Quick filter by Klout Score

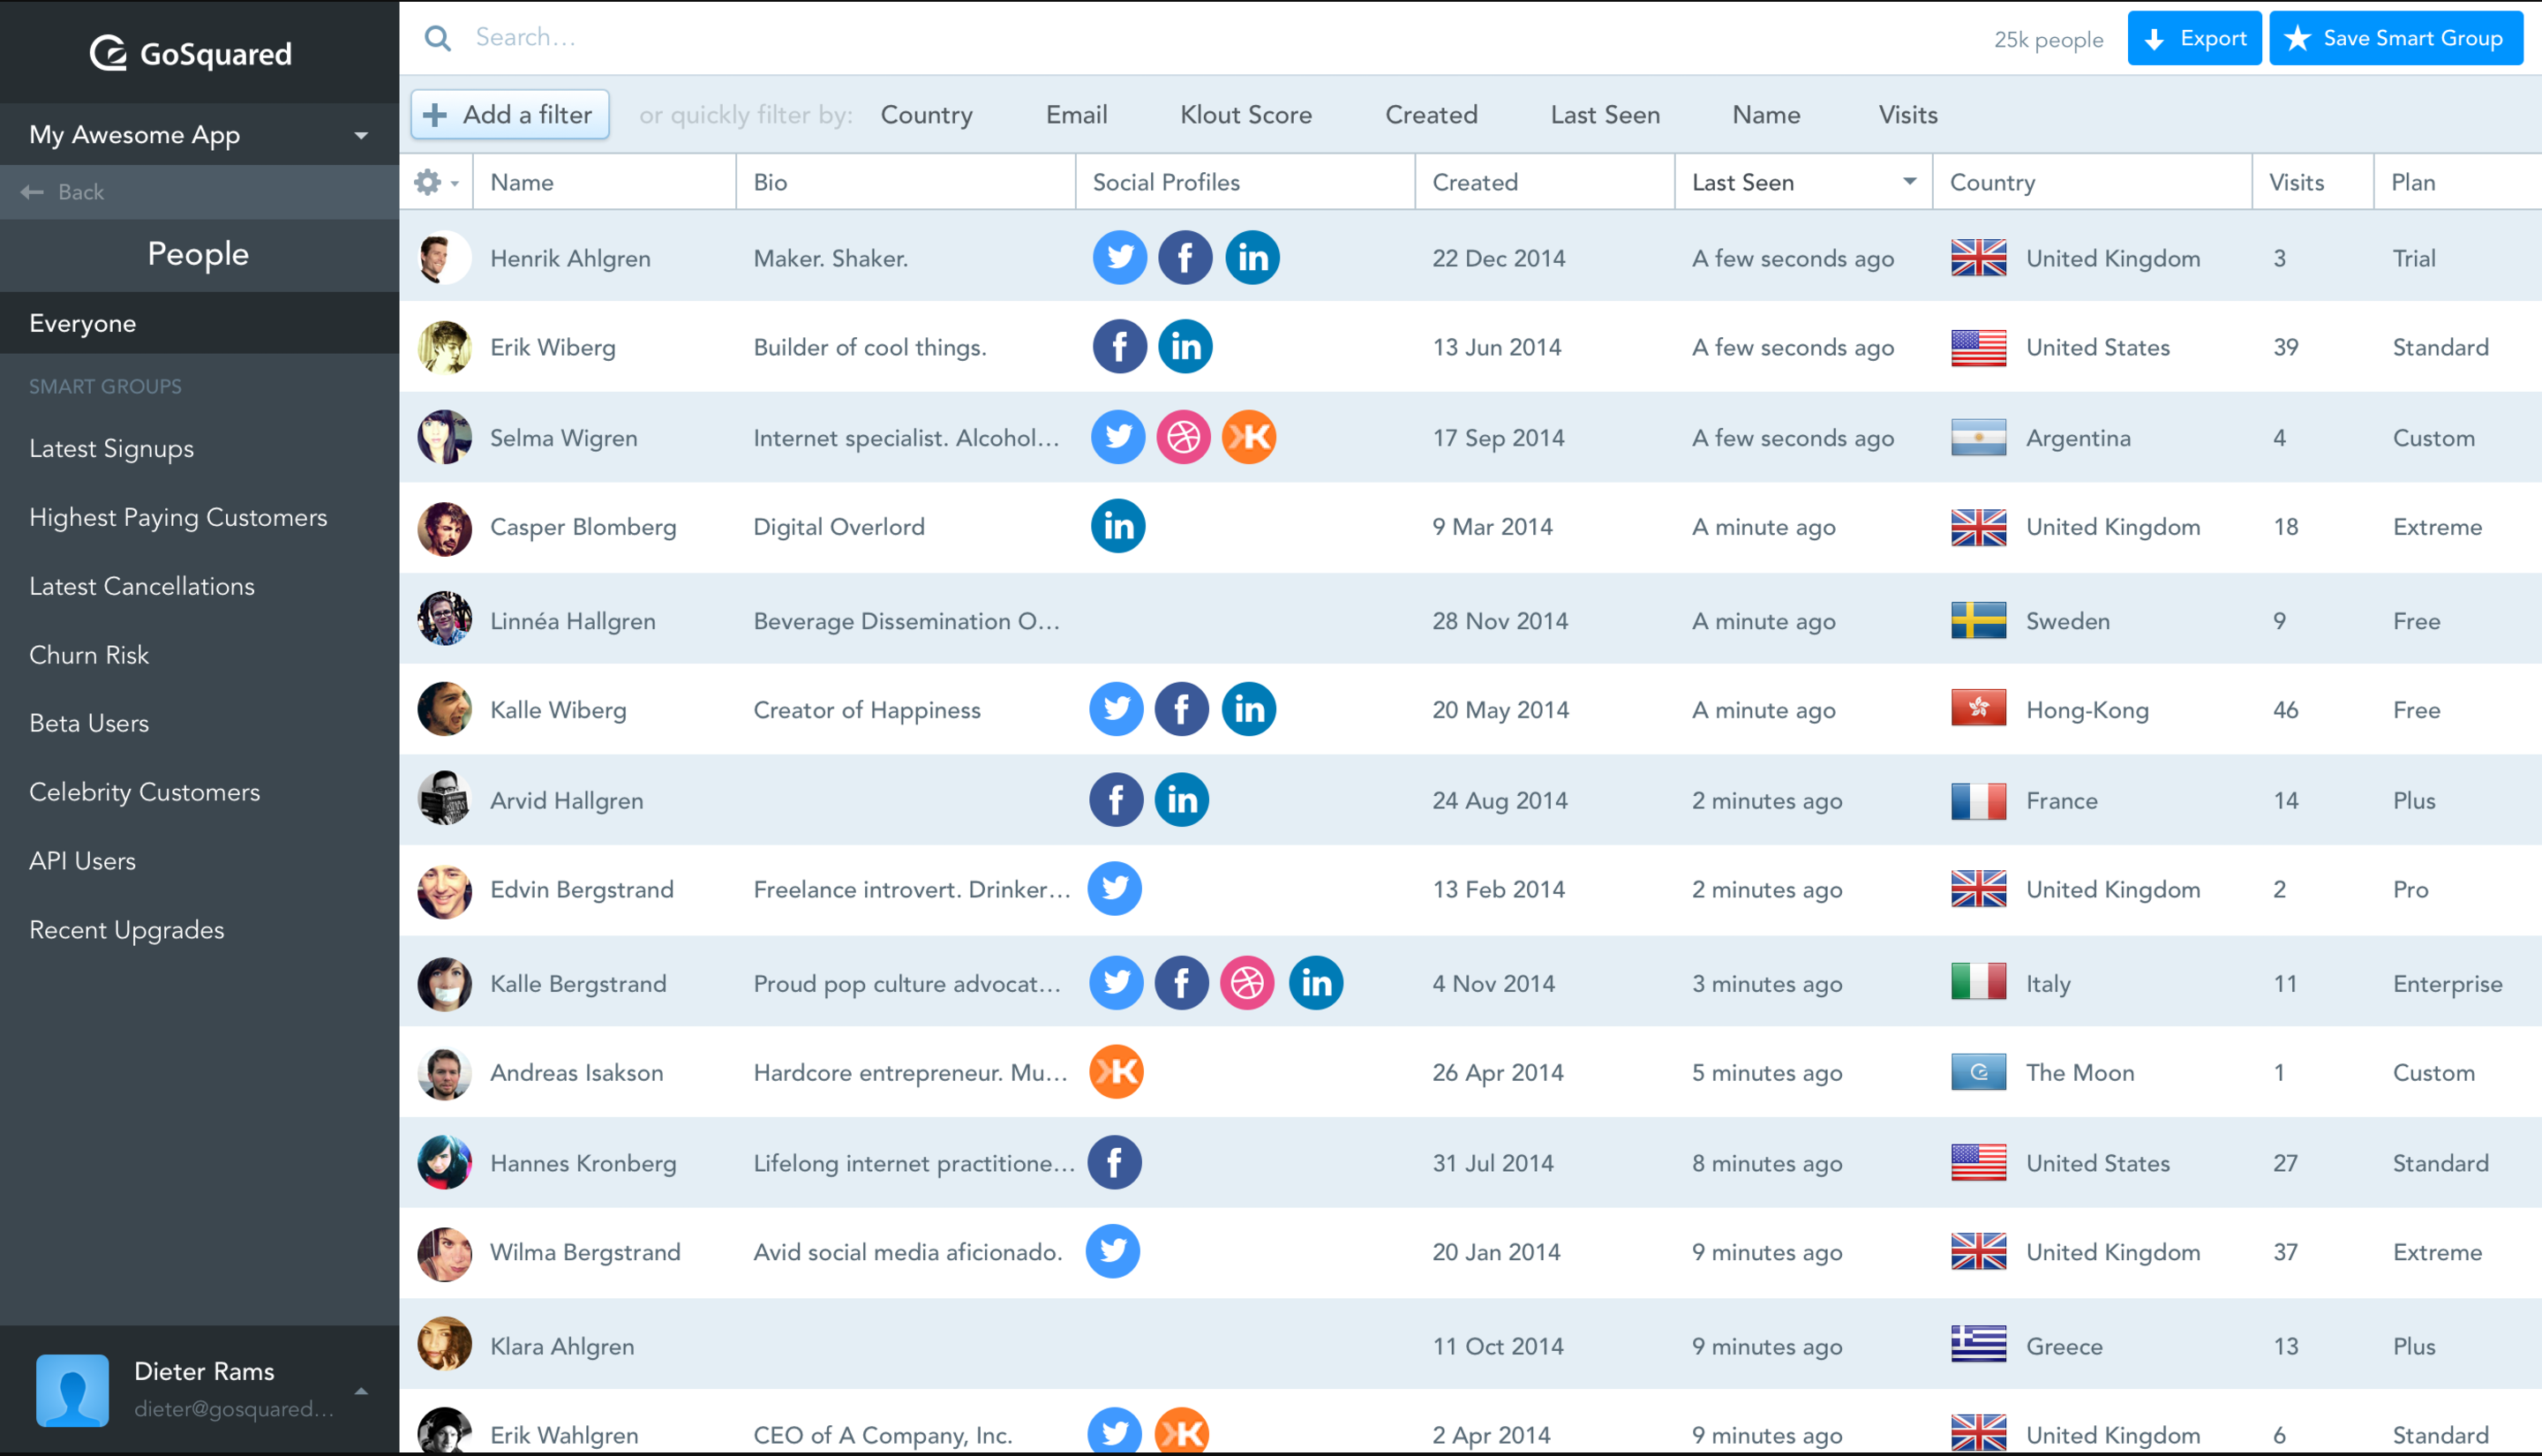point(1246,115)
